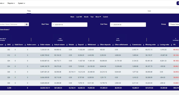Collapse the More options expander
Viewport: 179px width, 95px height.
(98, 17)
